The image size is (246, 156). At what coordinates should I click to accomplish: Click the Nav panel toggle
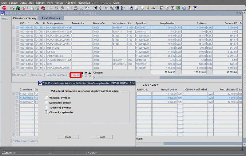(5, 19)
